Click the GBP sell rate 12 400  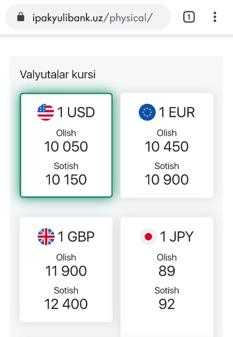[66, 304]
